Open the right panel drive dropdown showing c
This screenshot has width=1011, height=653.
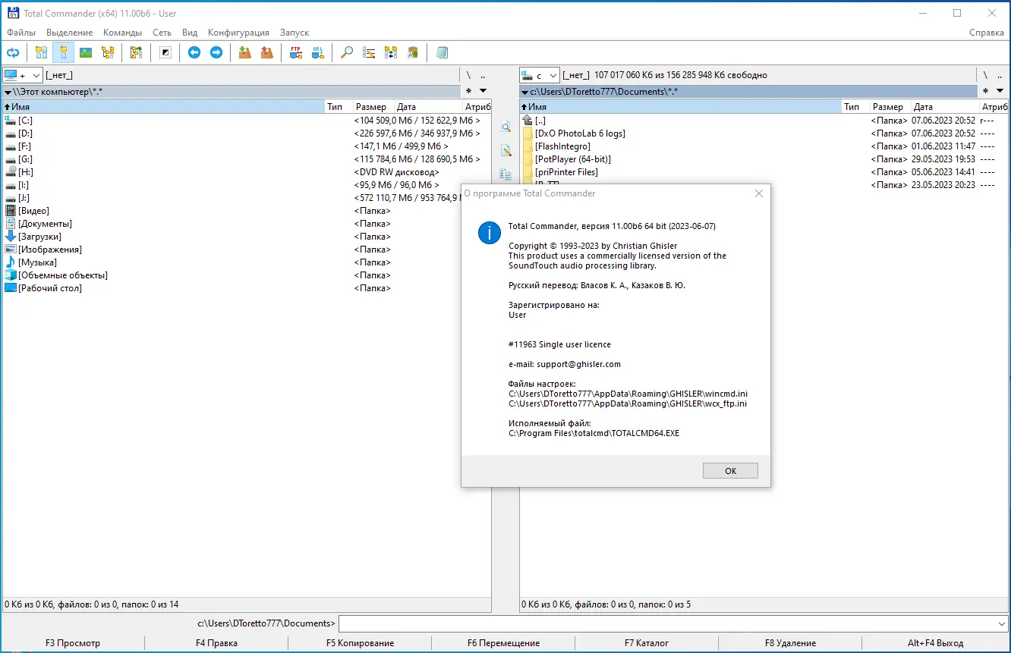(x=540, y=75)
